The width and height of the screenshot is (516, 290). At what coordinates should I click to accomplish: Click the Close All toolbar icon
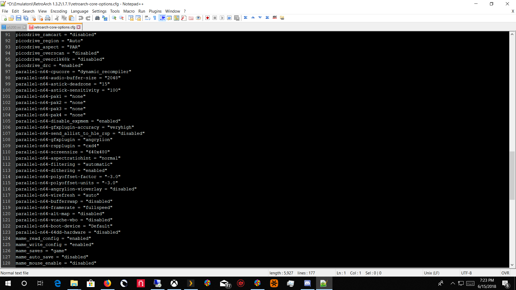click(40, 18)
